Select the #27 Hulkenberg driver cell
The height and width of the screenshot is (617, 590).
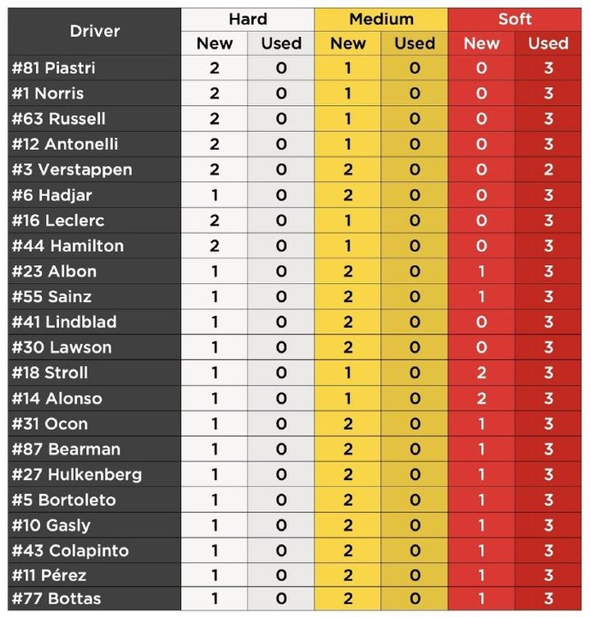coord(94,474)
